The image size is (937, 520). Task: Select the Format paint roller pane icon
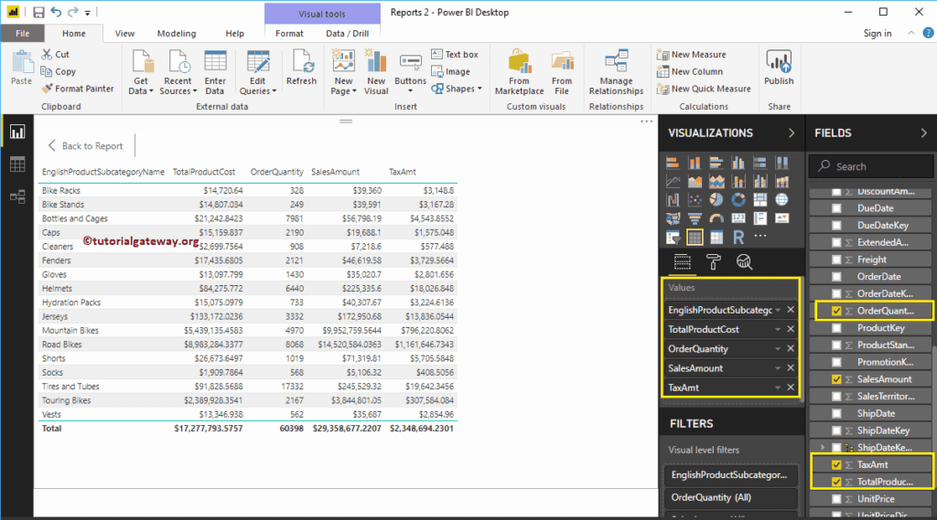(x=714, y=262)
